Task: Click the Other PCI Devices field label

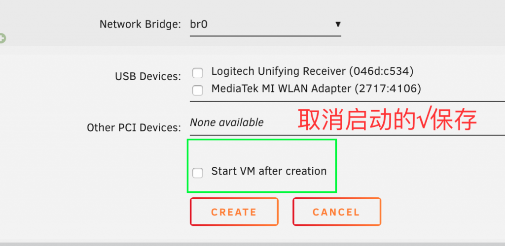Action: pyautogui.click(x=134, y=128)
